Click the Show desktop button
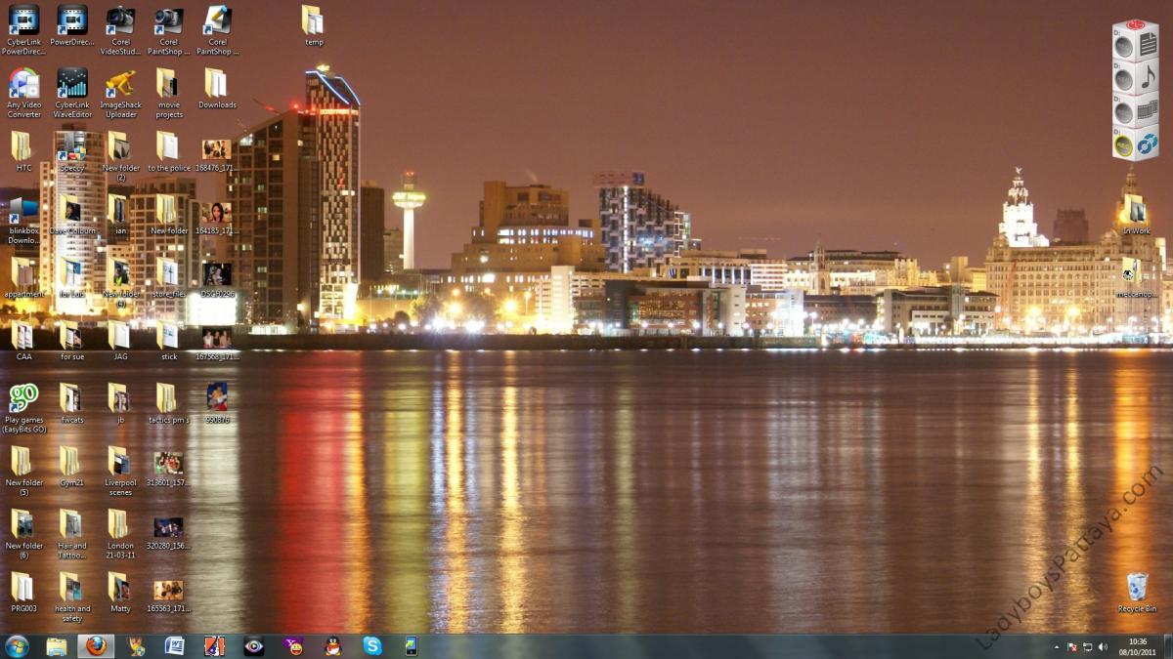The width and height of the screenshot is (1173, 659). [1167, 646]
